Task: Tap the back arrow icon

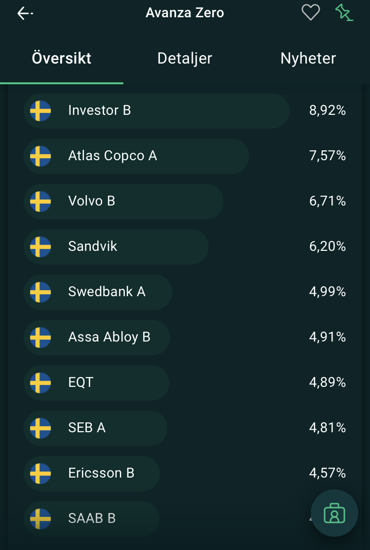Action: pos(25,13)
